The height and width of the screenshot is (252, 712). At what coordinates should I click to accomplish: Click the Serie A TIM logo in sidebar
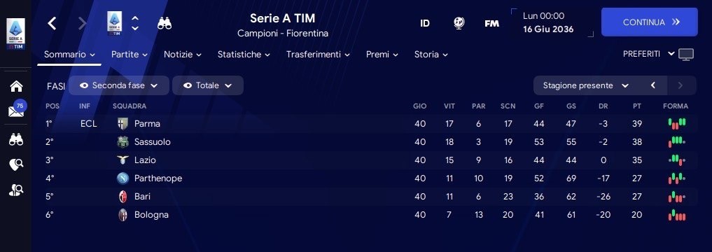tap(16, 34)
